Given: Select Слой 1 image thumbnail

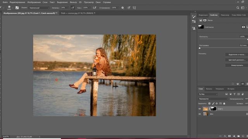Looking at the screenshot, I should point(205,109).
